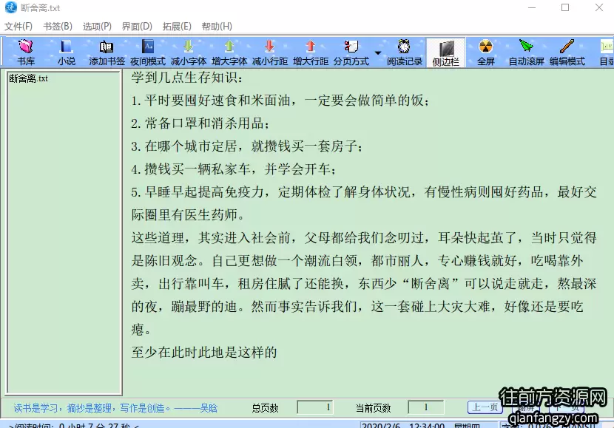614x428 pixels.
Task: Enter 全屏 fullscreen mode
Action: click(x=486, y=52)
